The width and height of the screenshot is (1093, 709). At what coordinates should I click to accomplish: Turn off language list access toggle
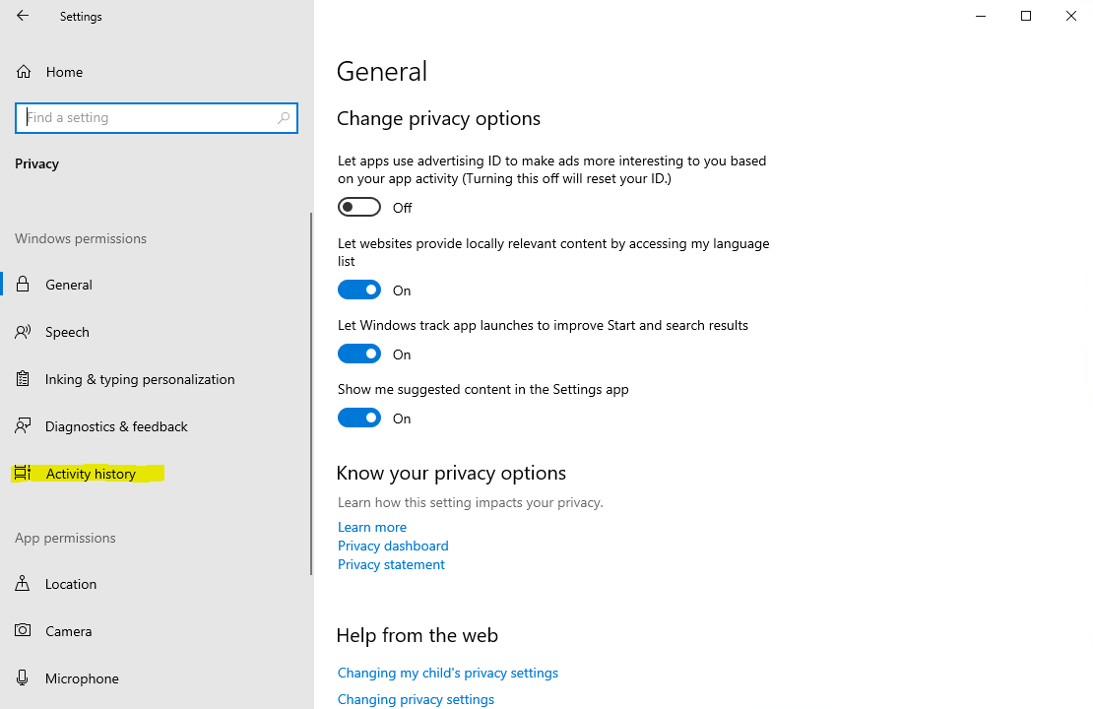[x=358, y=290]
